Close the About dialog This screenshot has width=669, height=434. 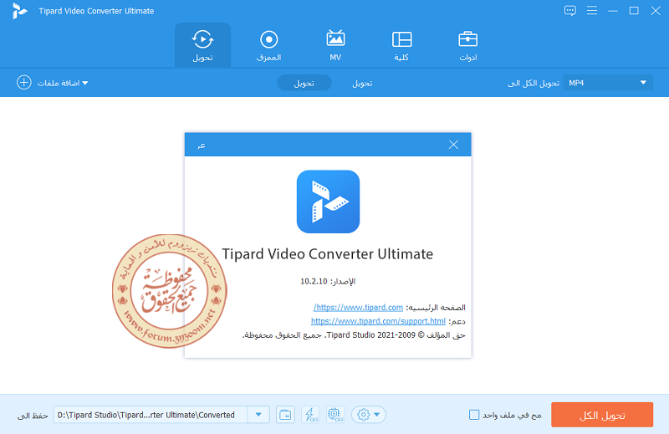(453, 145)
